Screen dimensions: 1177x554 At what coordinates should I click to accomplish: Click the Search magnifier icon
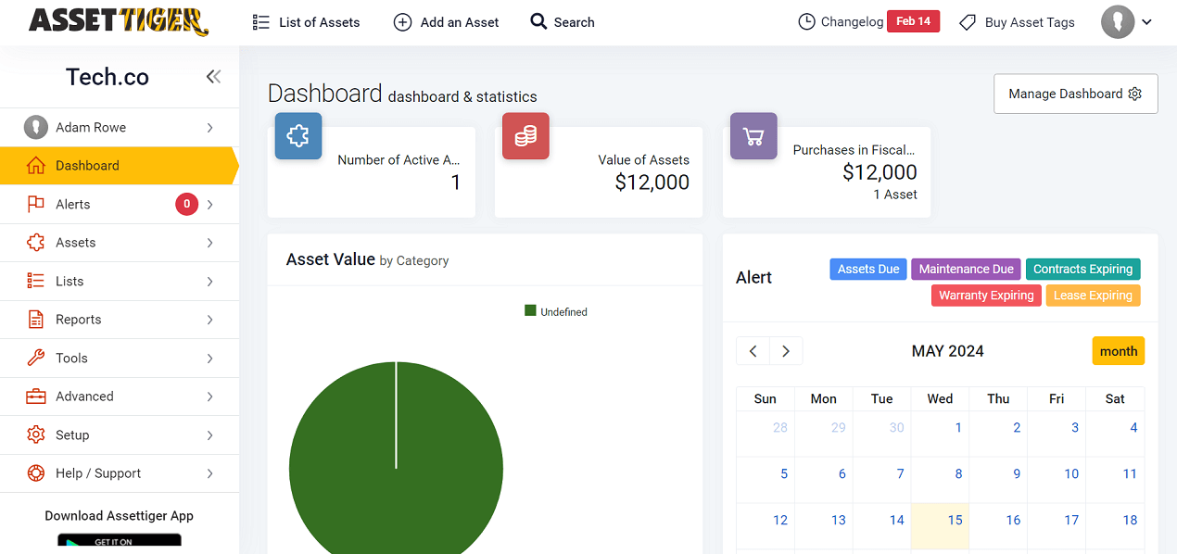point(538,21)
